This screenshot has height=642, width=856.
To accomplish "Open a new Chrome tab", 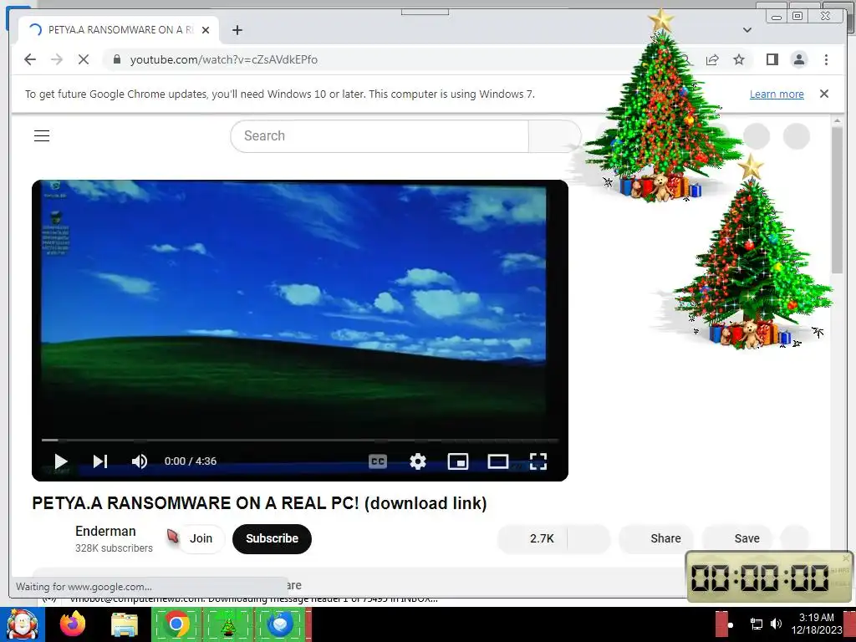I will pyautogui.click(x=237, y=30).
